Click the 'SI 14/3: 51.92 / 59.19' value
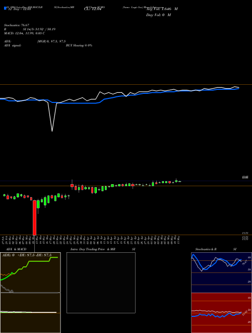The height and width of the screenshot is (333, 252). pos(39,29)
